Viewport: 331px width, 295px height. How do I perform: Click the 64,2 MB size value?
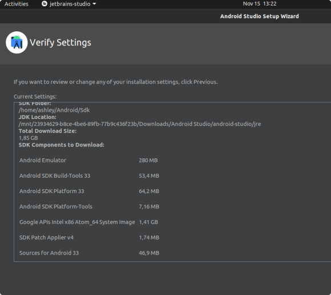click(x=149, y=191)
